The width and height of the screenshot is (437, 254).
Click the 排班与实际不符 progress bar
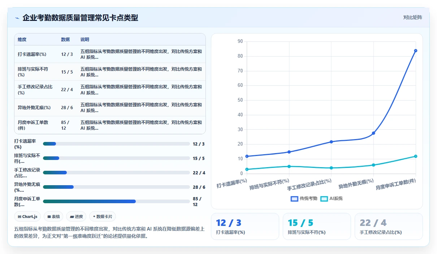[116, 158]
